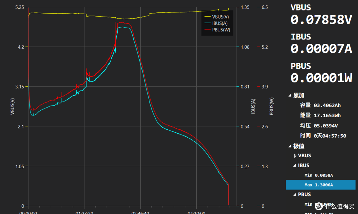The image size is (358, 214).
Task: Click the IBUS(A) vertical axis title
Action: [253, 106]
